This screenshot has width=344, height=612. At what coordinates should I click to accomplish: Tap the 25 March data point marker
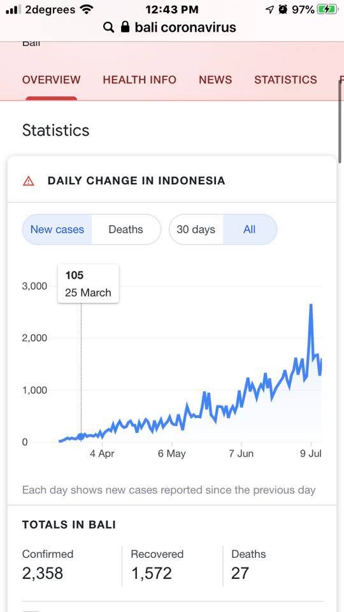(x=81, y=437)
